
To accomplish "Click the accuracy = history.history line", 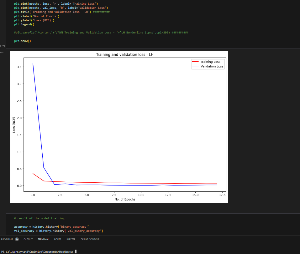I will pyautogui.click(x=52, y=227).
